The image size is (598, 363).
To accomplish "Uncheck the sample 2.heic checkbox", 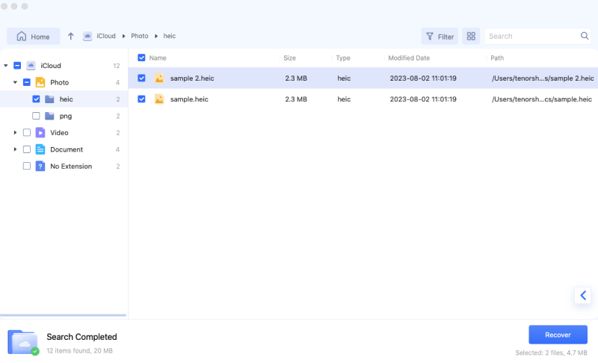I will pos(142,78).
